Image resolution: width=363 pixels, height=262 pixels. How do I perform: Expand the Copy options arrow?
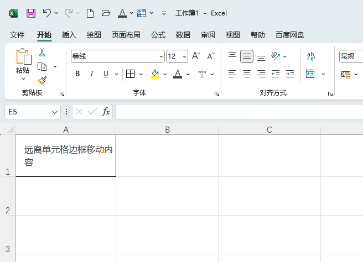(x=55, y=66)
